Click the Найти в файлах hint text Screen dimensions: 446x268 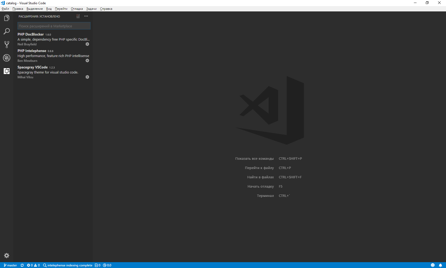(260, 177)
